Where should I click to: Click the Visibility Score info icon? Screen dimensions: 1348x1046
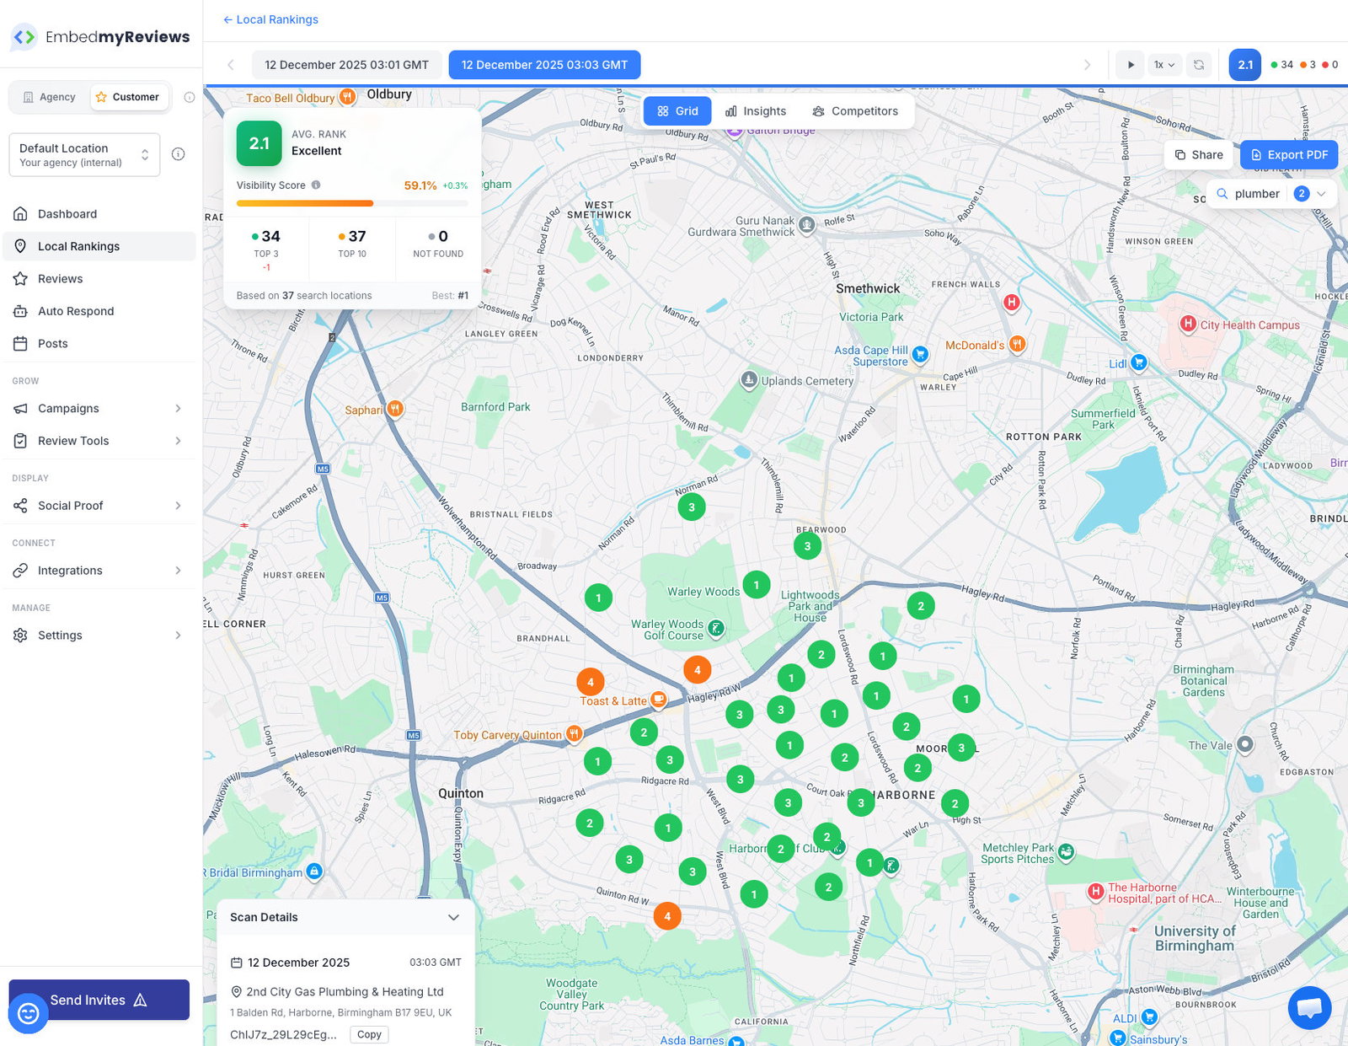[x=316, y=185]
